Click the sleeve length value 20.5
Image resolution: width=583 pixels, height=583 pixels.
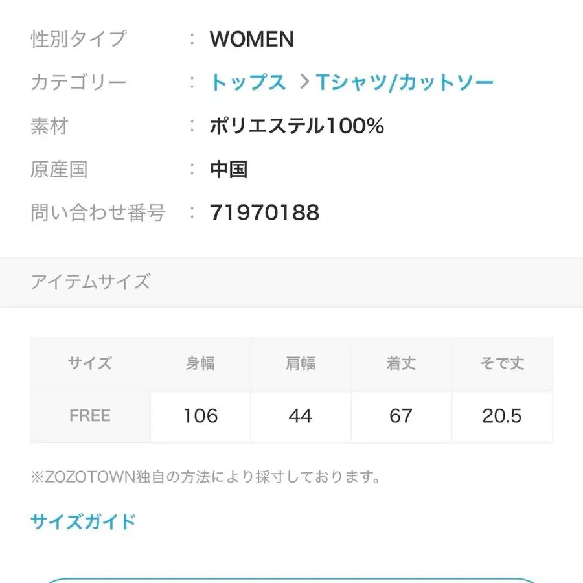(503, 416)
